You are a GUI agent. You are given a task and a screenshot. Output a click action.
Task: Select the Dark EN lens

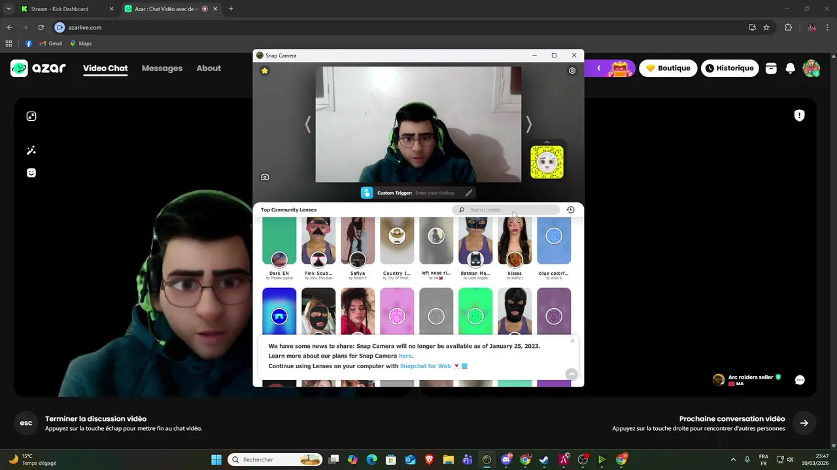(x=279, y=248)
